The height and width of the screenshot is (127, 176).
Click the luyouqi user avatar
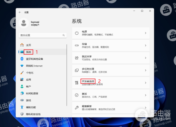[24, 23]
